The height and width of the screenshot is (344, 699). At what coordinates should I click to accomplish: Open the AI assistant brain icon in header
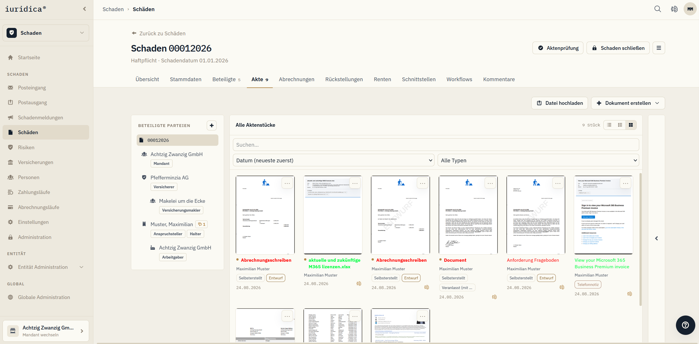pyautogui.click(x=674, y=9)
